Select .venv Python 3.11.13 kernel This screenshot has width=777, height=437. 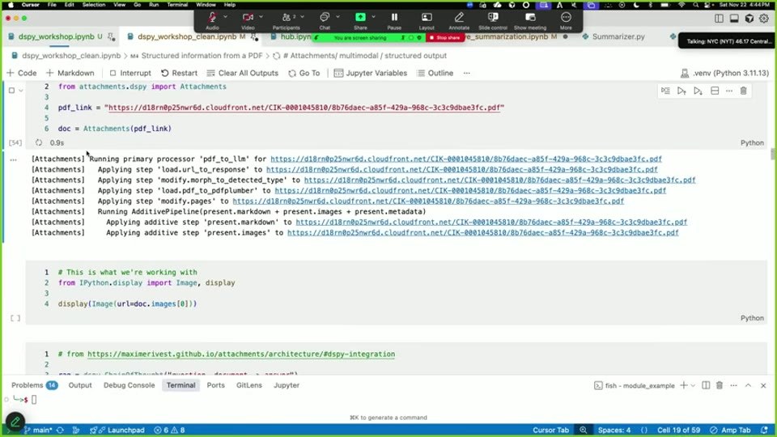coord(725,73)
